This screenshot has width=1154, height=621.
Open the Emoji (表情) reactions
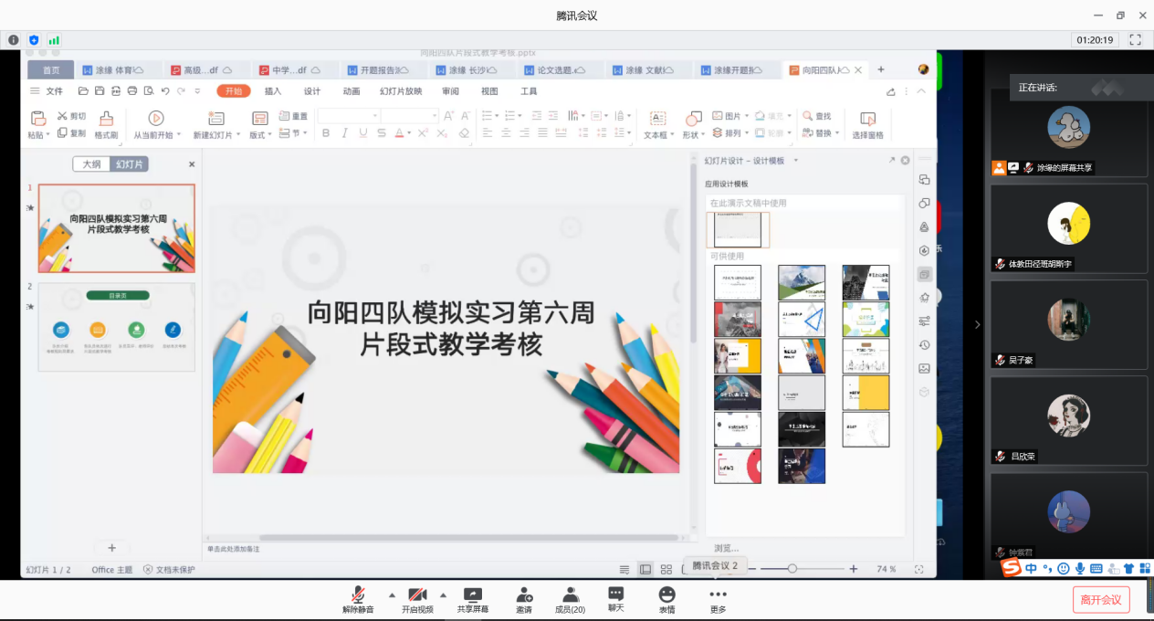coord(667,595)
